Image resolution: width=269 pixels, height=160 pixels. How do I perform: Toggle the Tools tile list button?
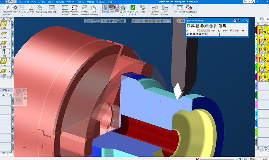(105, 9)
